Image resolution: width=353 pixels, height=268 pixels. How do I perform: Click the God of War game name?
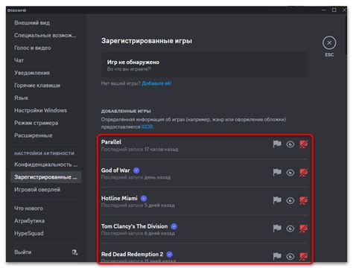click(x=115, y=170)
